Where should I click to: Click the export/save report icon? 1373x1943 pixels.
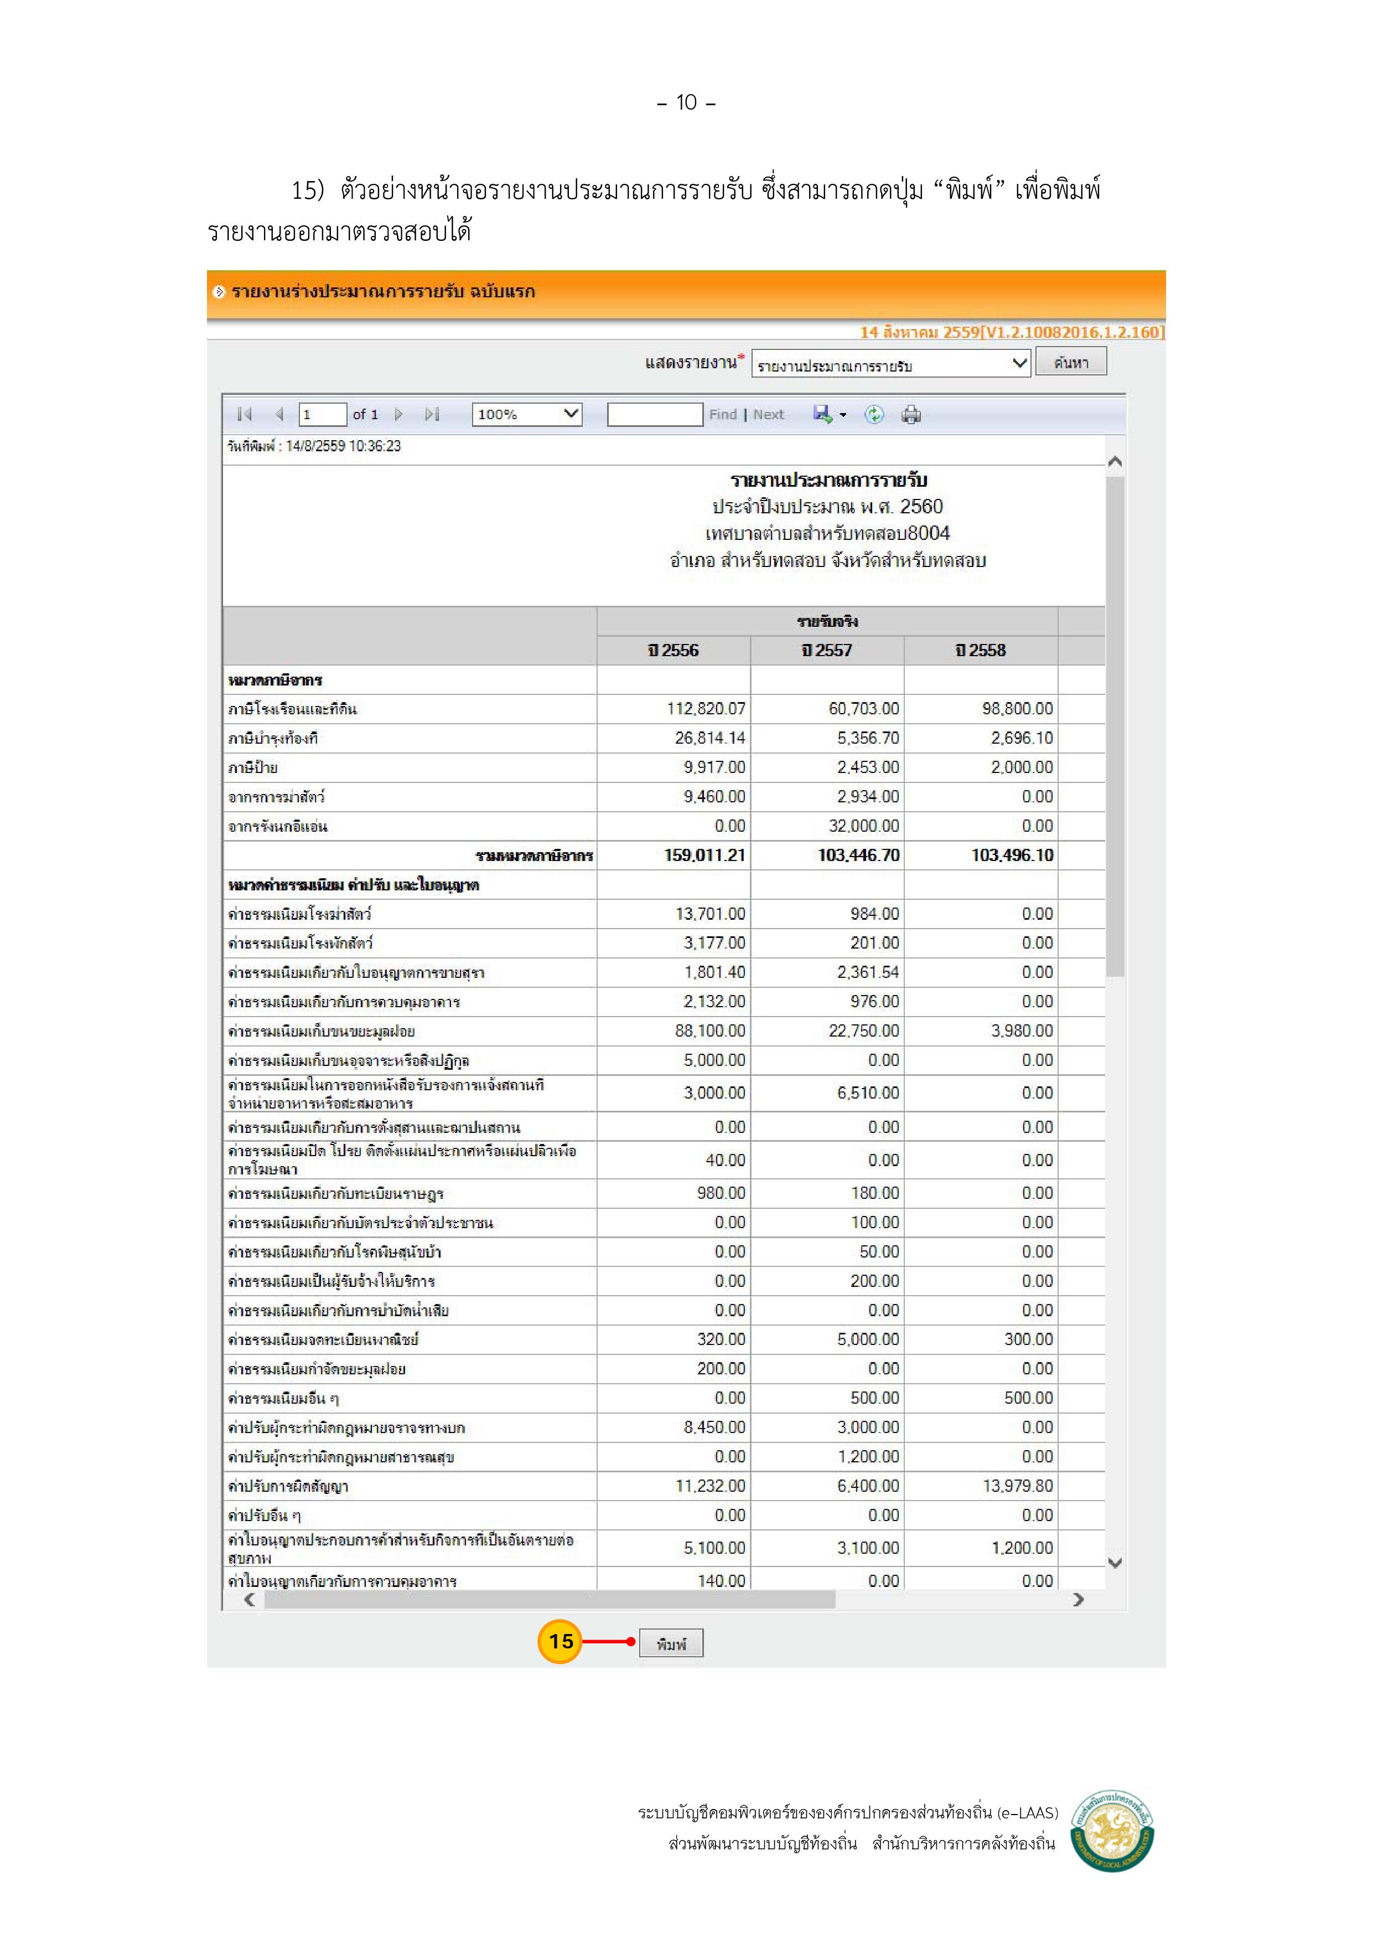click(x=821, y=414)
